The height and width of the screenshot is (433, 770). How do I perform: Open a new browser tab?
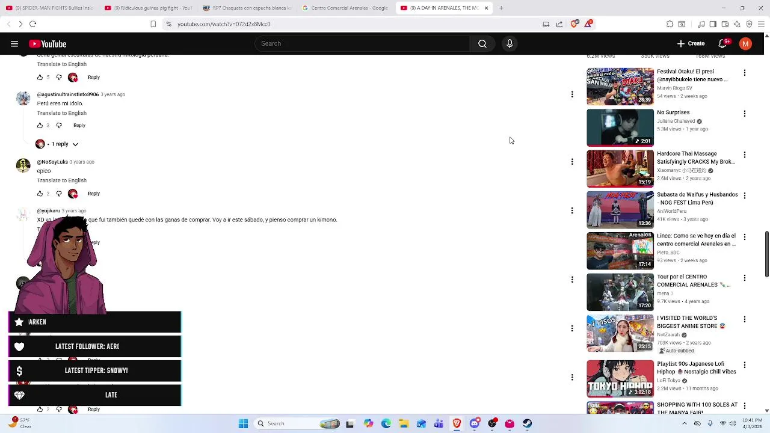point(501,8)
